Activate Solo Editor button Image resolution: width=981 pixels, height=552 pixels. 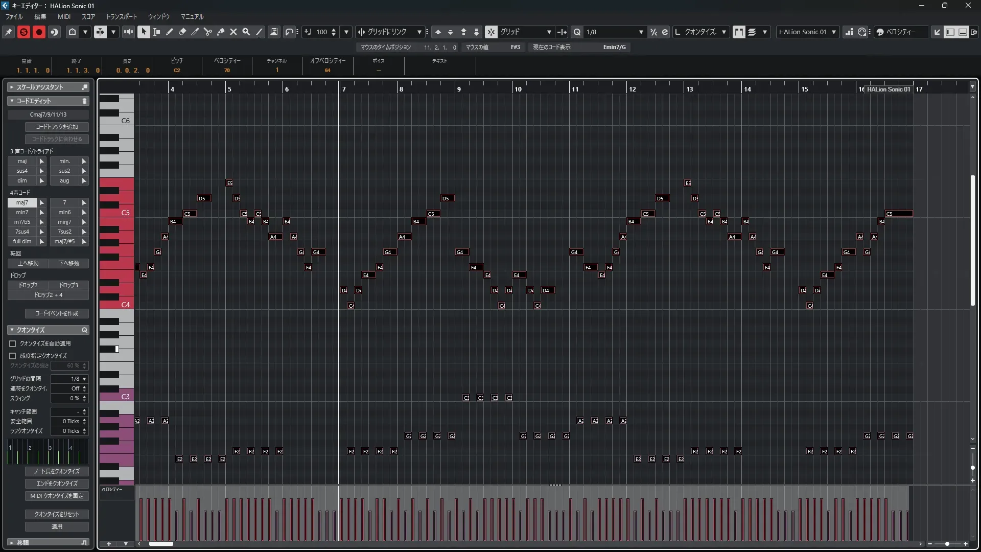(x=24, y=32)
